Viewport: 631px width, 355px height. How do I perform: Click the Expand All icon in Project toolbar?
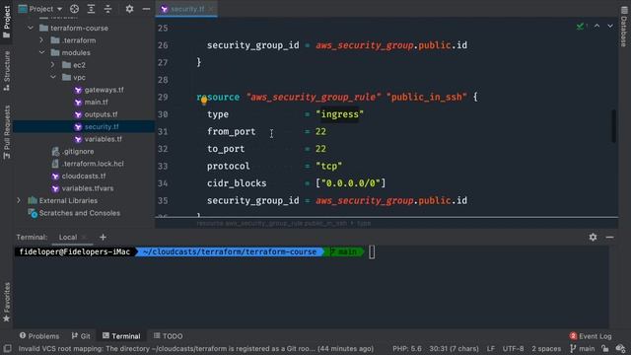[91, 9]
